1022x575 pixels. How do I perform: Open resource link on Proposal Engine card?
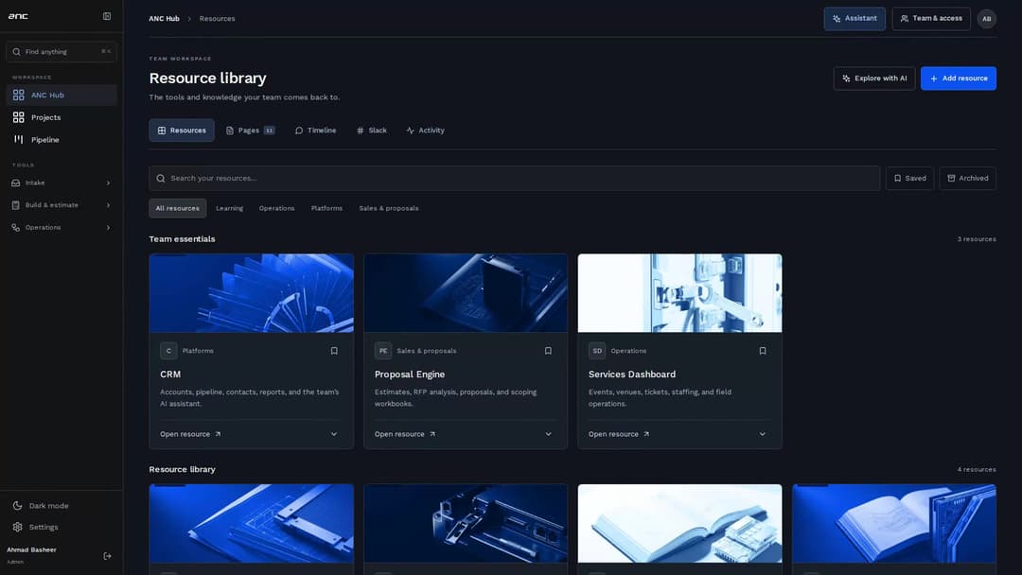tap(405, 434)
